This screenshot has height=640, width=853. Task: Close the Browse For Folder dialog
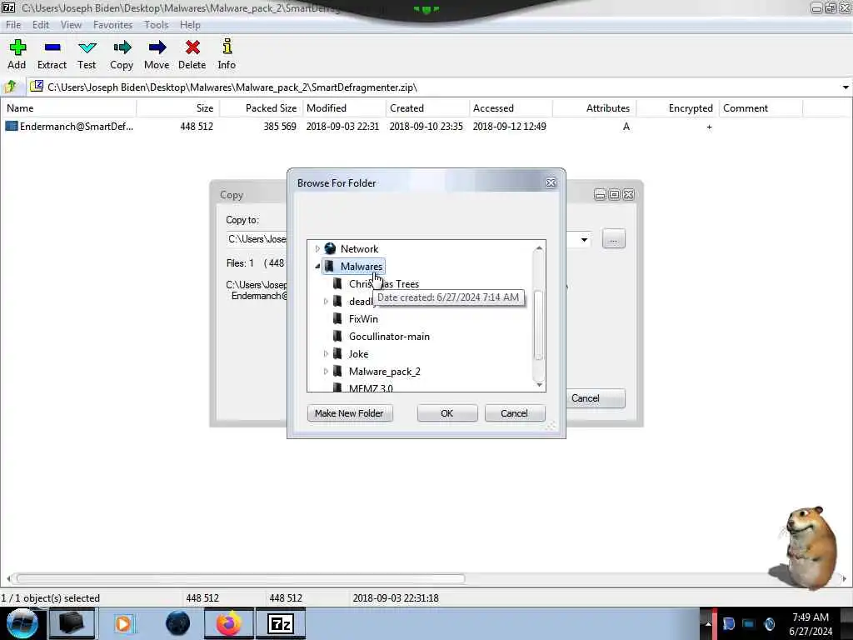551,182
